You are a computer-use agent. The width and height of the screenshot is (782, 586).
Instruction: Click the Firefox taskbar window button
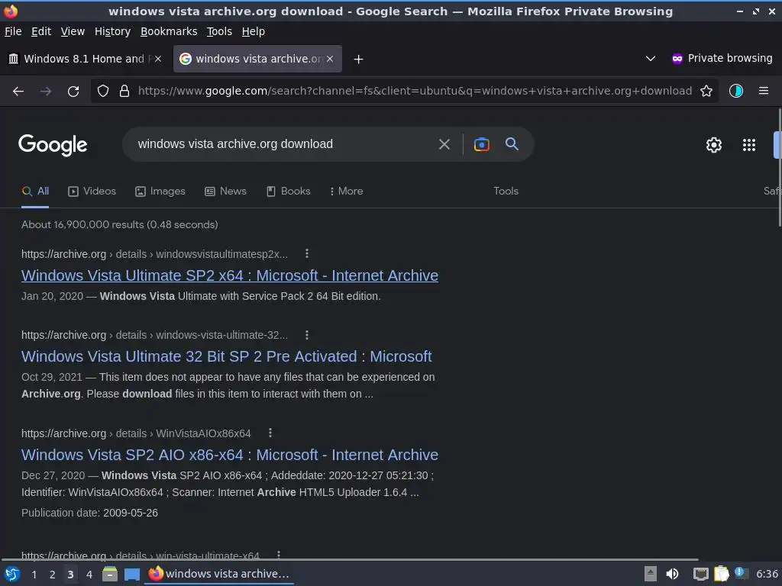coord(219,574)
